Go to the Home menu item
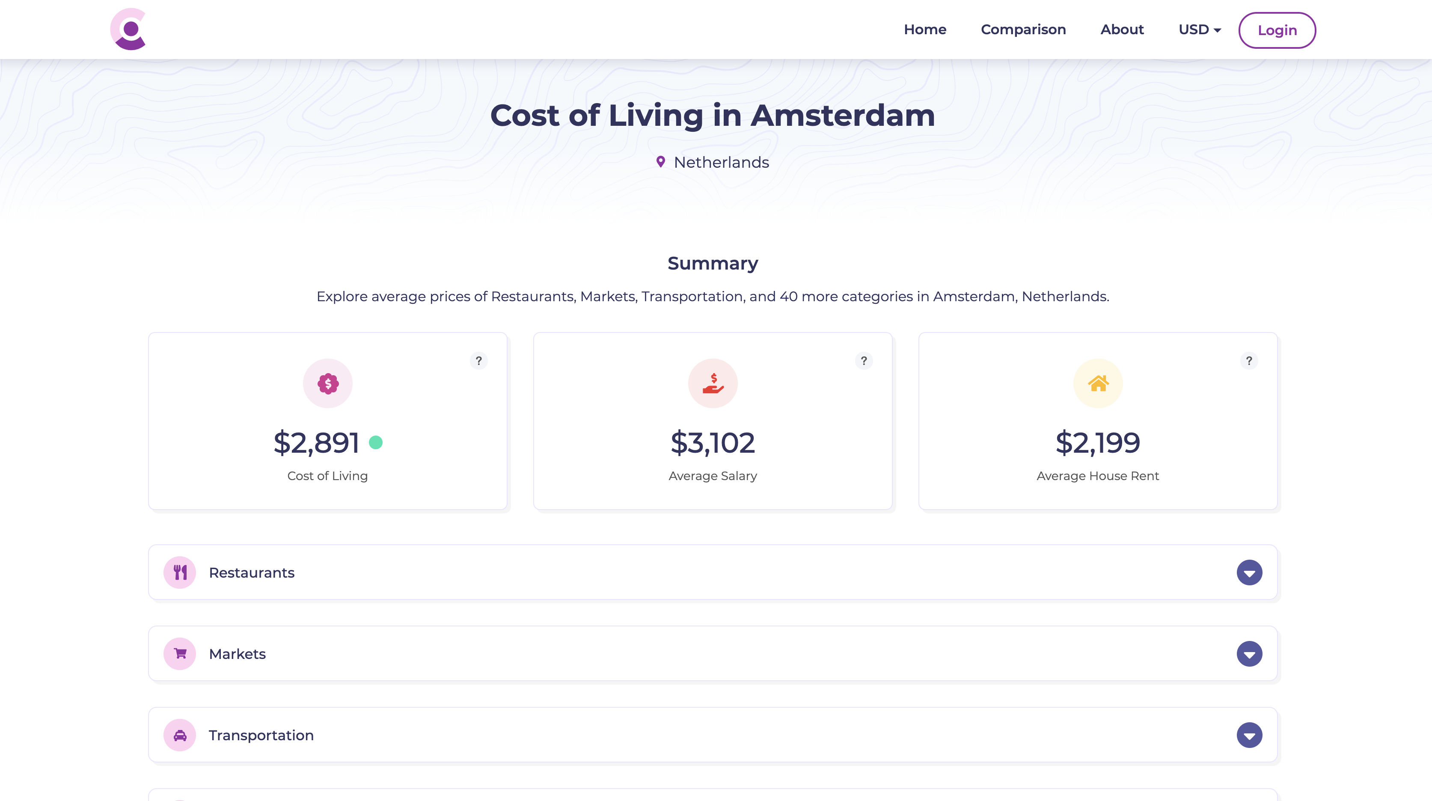Viewport: 1432px width, 801px height. [x=924, y=30]
